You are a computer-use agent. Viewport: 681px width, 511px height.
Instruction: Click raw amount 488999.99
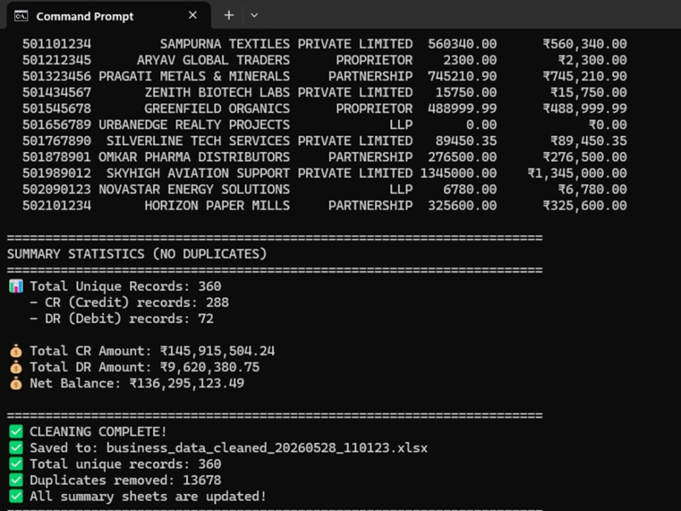click(462, 108)
